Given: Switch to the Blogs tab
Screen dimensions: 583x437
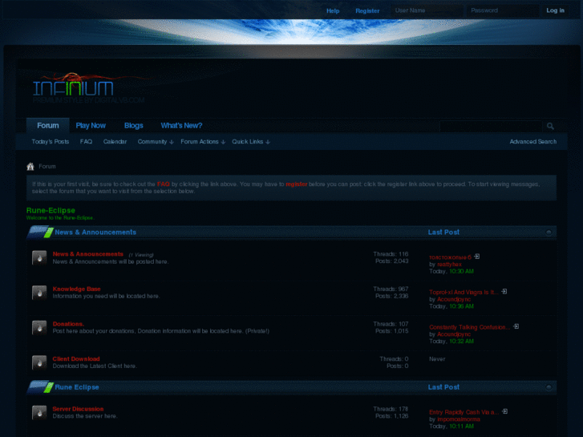Looking at the screenshot, I should 133,125.
